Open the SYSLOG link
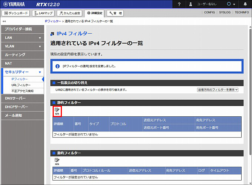252x185 pixels. pyautogui.click(x=225, y=12)
